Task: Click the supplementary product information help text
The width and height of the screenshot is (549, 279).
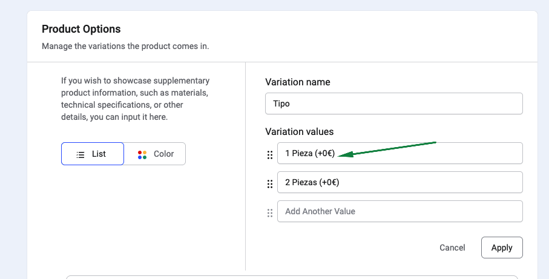Action: pyautogui.click(x=135, y=99)
